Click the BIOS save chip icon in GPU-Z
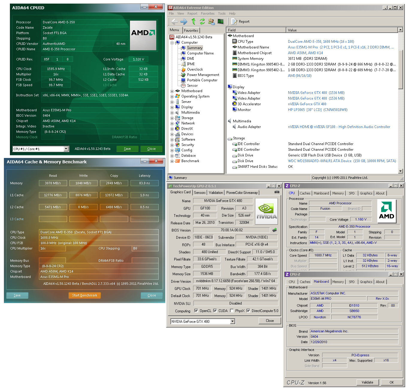Screen dimensions: 406x388 click(275, 230)
